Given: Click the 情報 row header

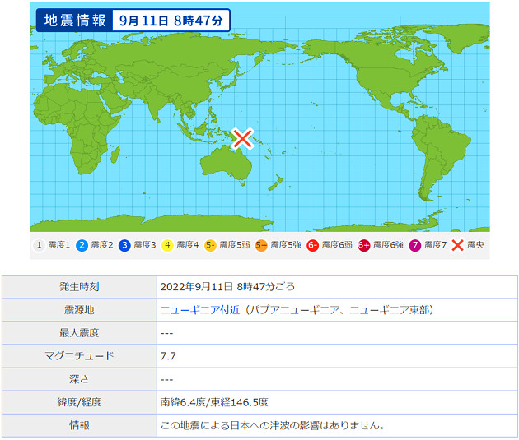Looking at the screenshot, I should coord(79,425).
